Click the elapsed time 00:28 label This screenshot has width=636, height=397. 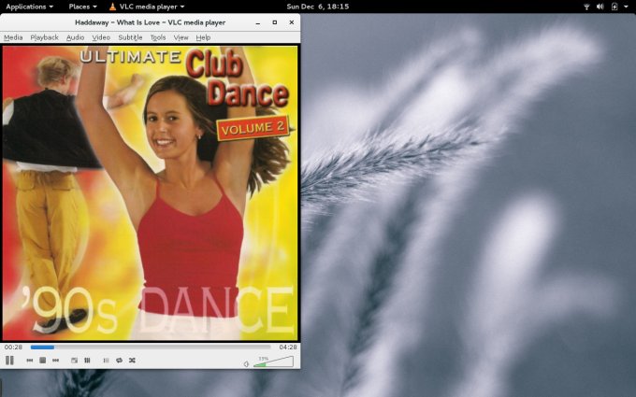[13, 347]
